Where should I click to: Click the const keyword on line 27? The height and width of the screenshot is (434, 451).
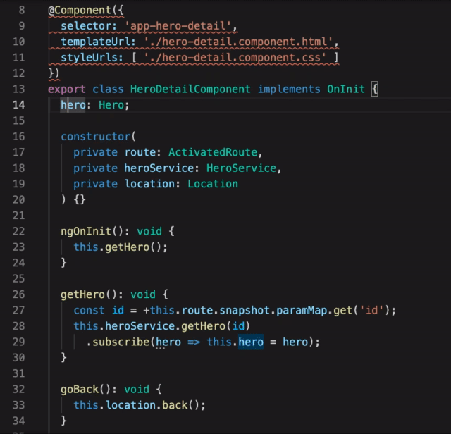click(x=89, y=311)
